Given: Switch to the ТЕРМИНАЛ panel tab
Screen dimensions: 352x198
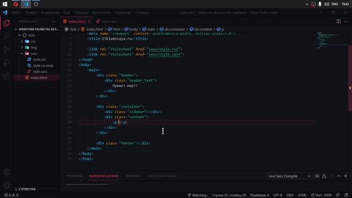Looking at the screenshot, I should click(x=133, y=176).
